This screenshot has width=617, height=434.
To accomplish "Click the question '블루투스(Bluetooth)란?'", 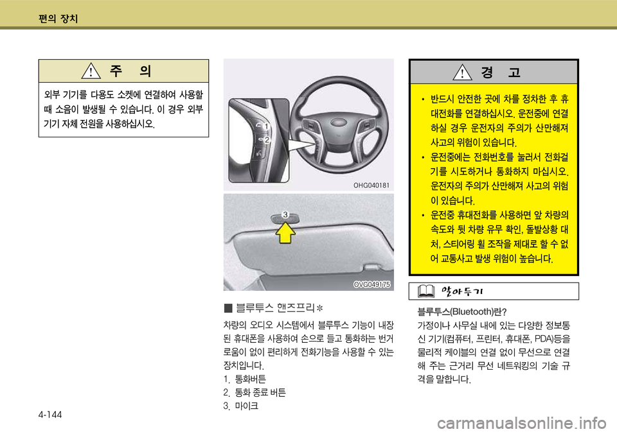I will (x=461, y=312).
